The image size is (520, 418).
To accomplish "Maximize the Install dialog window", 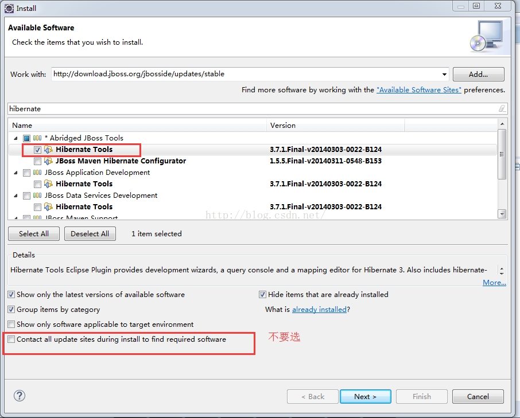I will [476, 6].
